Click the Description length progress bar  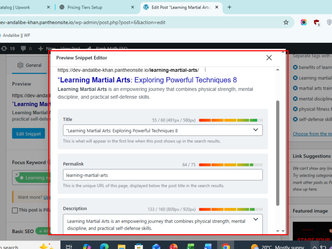[x=231, y=209]
